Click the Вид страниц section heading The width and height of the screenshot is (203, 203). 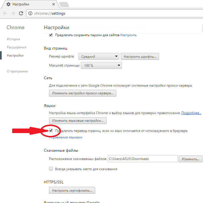tap(56, 48)
